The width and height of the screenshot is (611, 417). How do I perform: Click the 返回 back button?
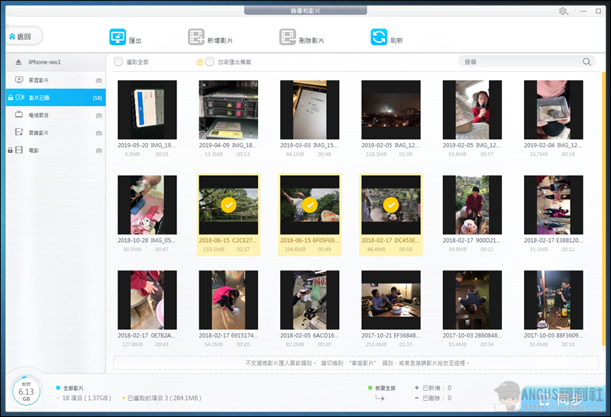21,37
